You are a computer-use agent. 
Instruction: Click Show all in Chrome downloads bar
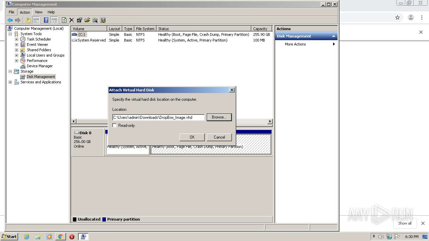pyautogui.click(x=405, y=223)
